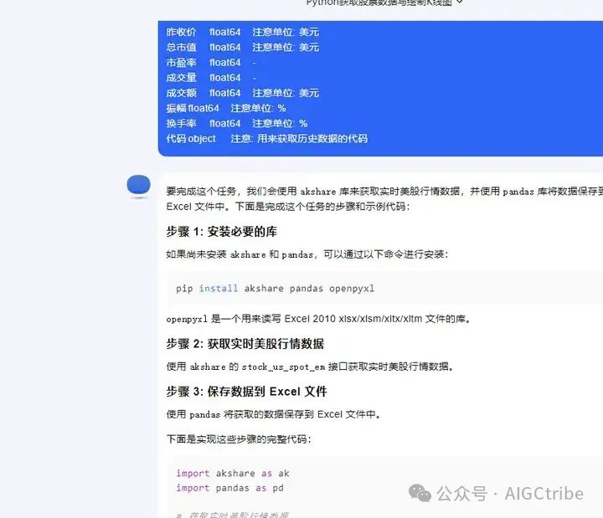Click the code line 'import akshare as ak'

(x=233, y=474)
